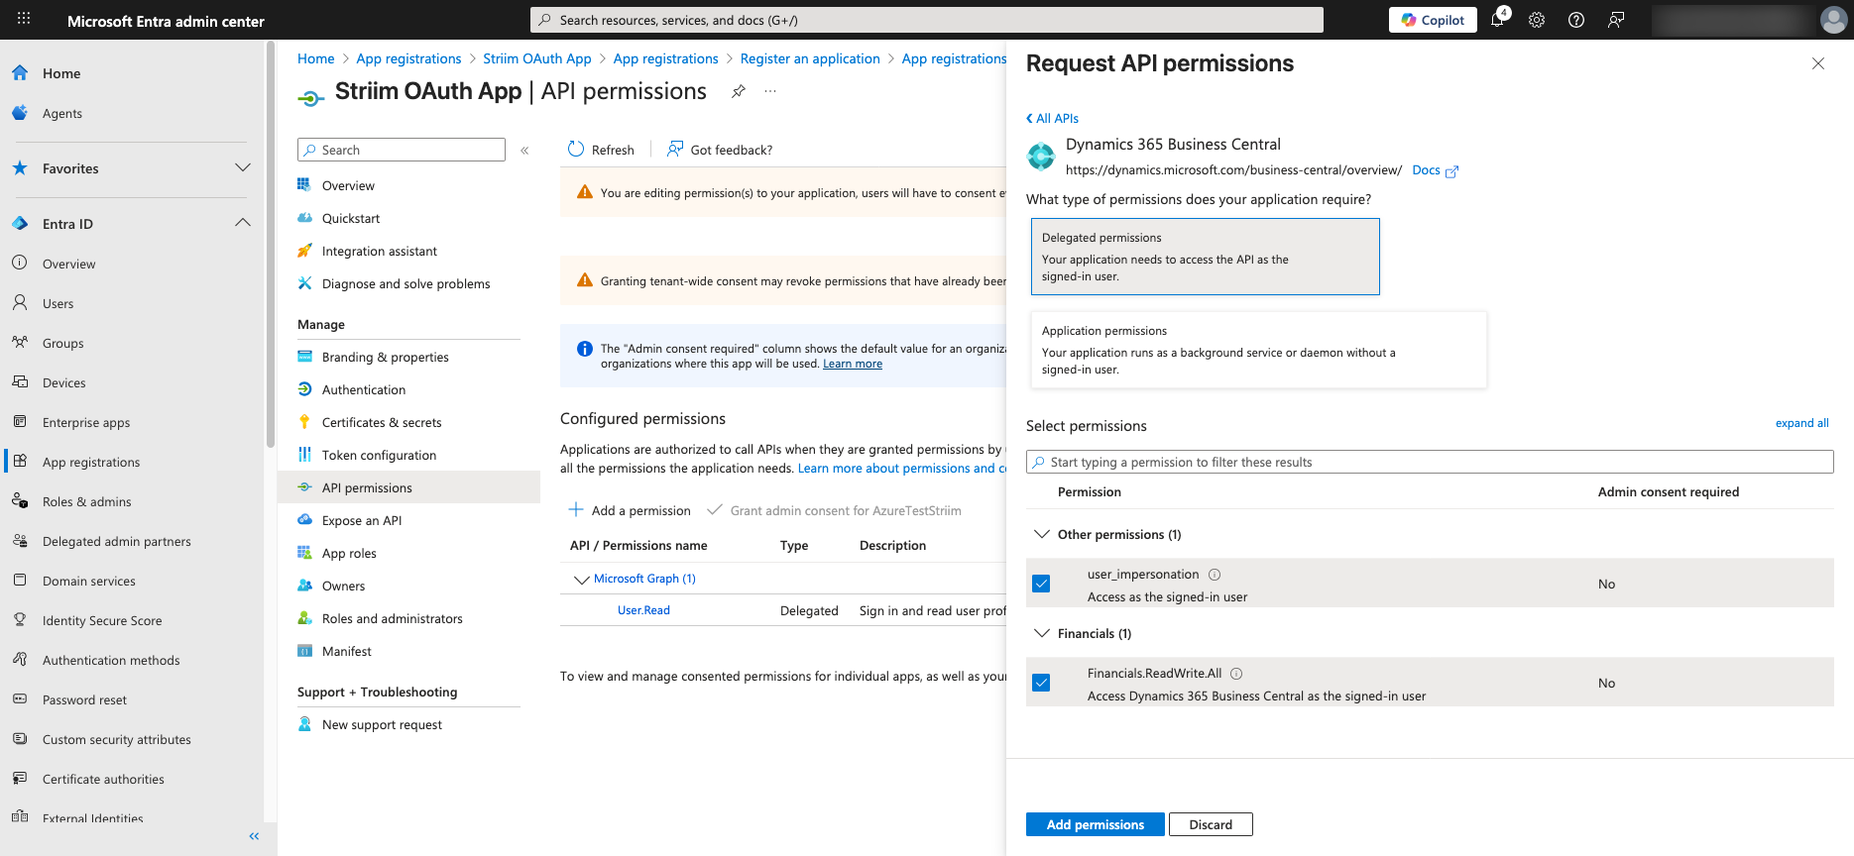This screenshot has width=1854, height=856.
Task: Open the settings gear
Action: click(1537, 20)
